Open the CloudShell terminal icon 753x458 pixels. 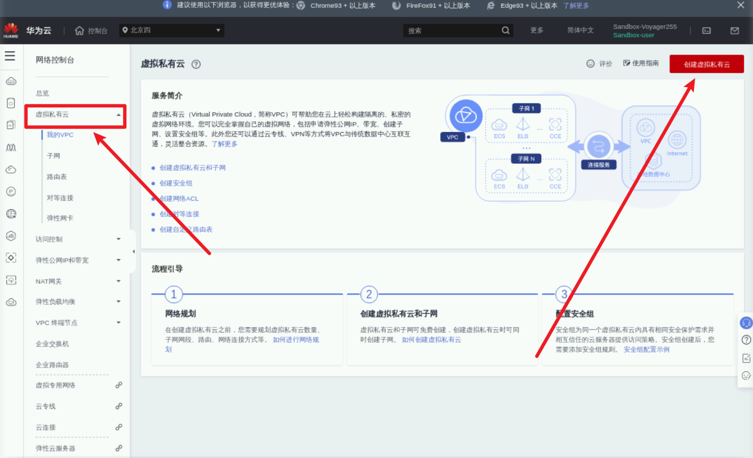pyautogui.click(x=707, y=31)
